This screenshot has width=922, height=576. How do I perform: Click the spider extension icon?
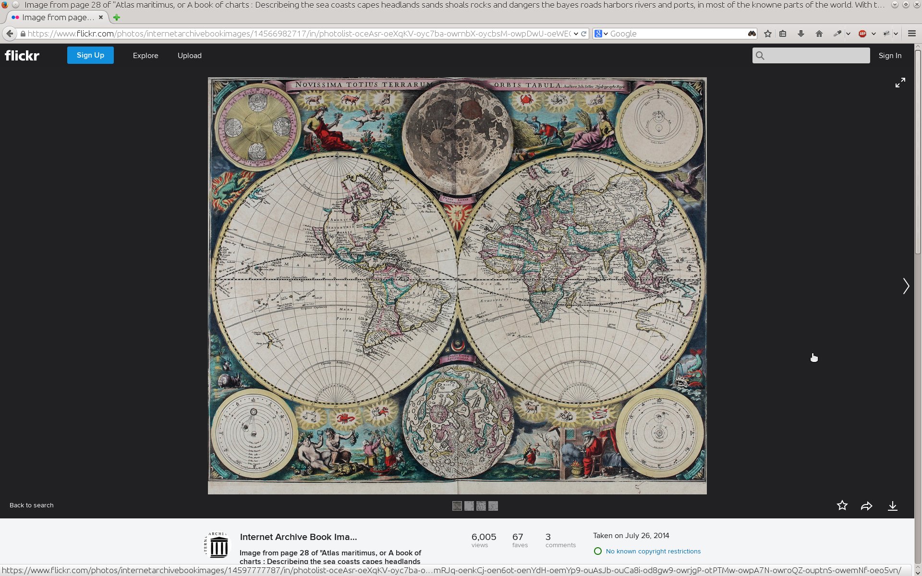click(x=886, y=34)
